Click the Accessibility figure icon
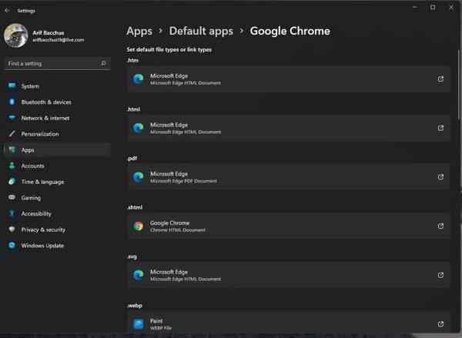The height and width of the screenshot is (338, 462). point(12,213)
